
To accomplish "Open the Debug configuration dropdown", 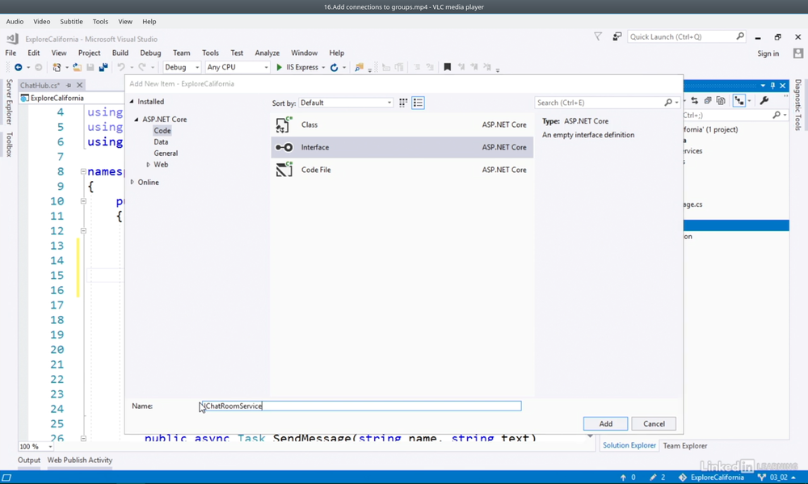I will tap(182, 67).
